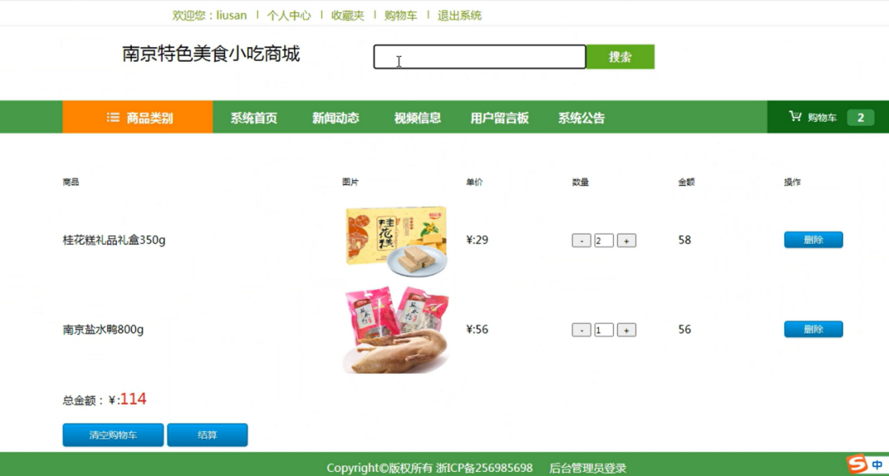
Task: Open the 商品类别 category list icon
Action: point(113,117)
